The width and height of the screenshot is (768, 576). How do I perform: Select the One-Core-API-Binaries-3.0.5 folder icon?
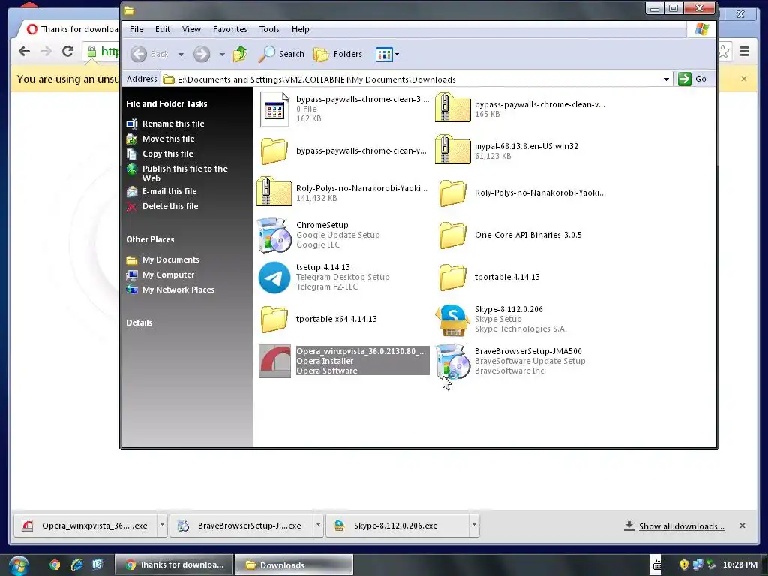[452, 235]
